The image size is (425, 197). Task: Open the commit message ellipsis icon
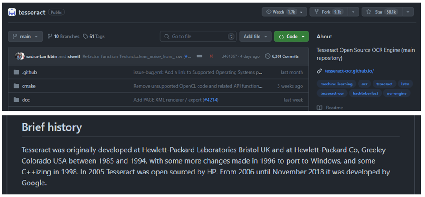(x=199, y=56)
